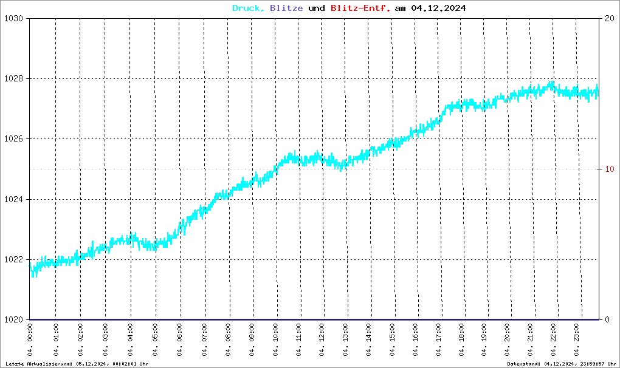Click the 1026 left axis label

click(13, 139)
